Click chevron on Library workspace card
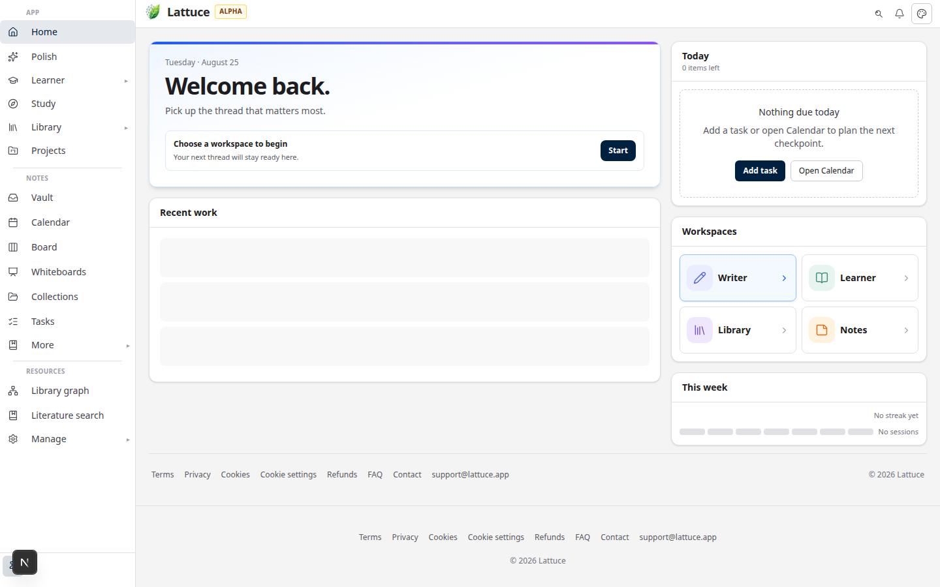940x587 pixels. [x=784, y=331]
